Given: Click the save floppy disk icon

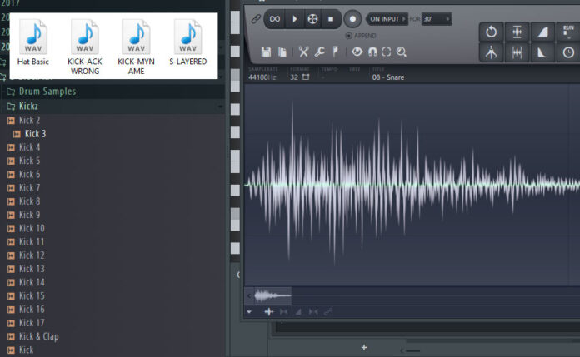Looking at the screenshot, I should coord(266,52).
